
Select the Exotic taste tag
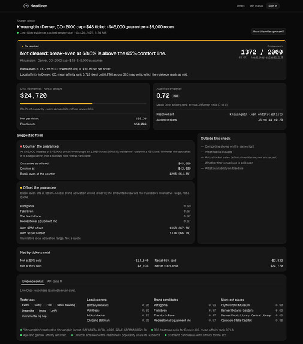(x=26, y=305)
